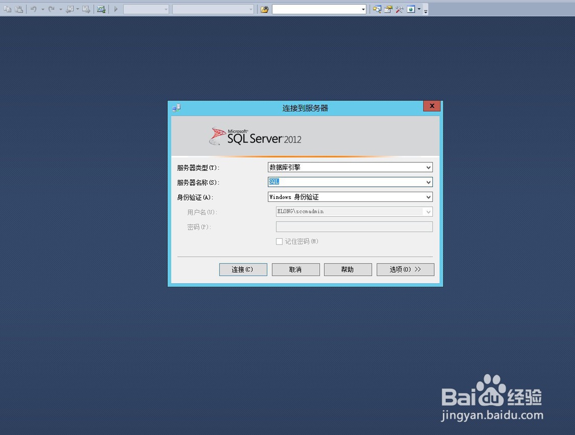Click the Object Explorer toolbar icon
The image size is (575, 435).
point(377,9)
